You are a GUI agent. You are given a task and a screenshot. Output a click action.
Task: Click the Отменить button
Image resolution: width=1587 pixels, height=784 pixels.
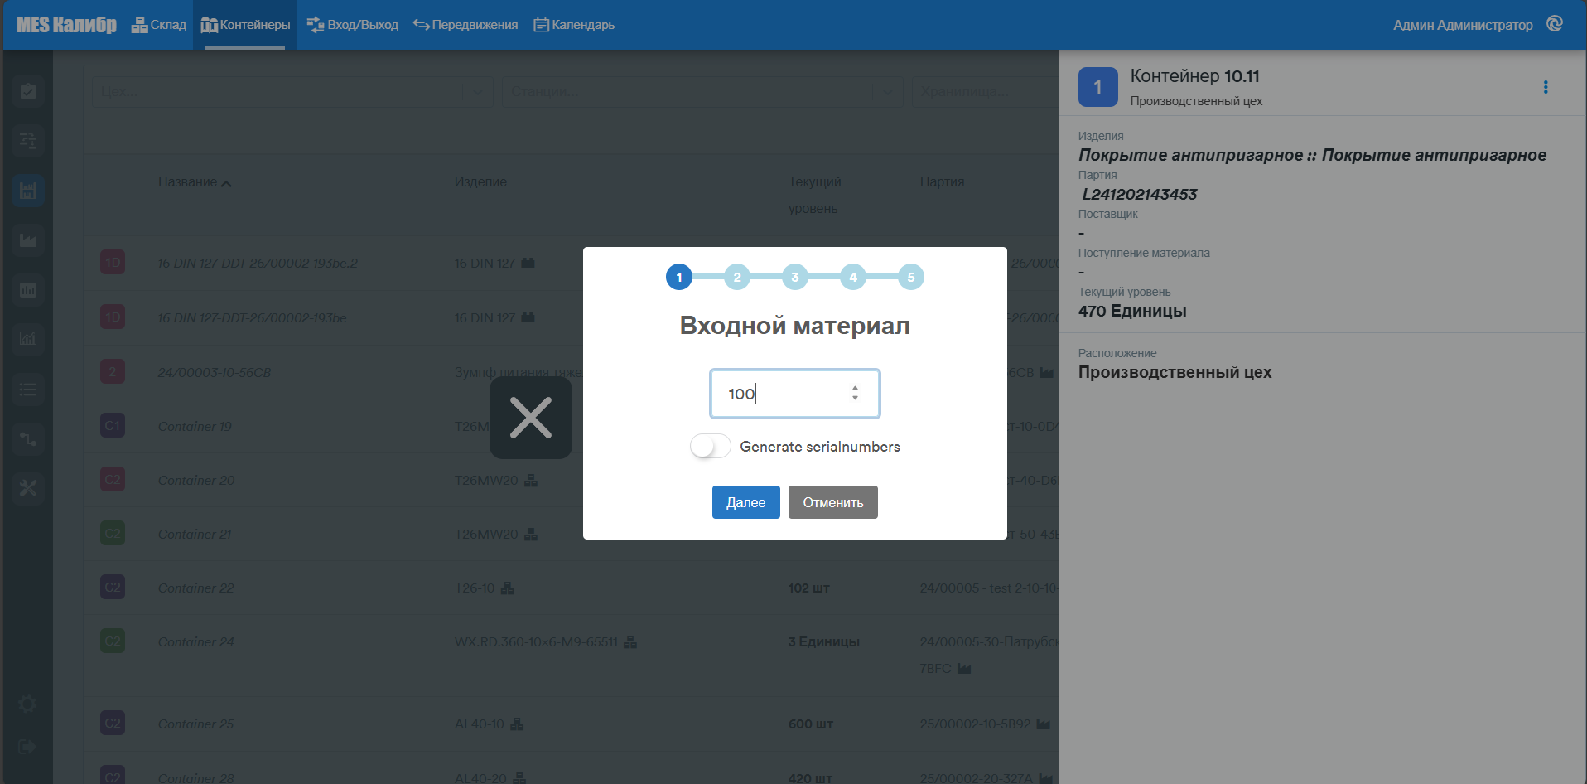click(833, 502)
